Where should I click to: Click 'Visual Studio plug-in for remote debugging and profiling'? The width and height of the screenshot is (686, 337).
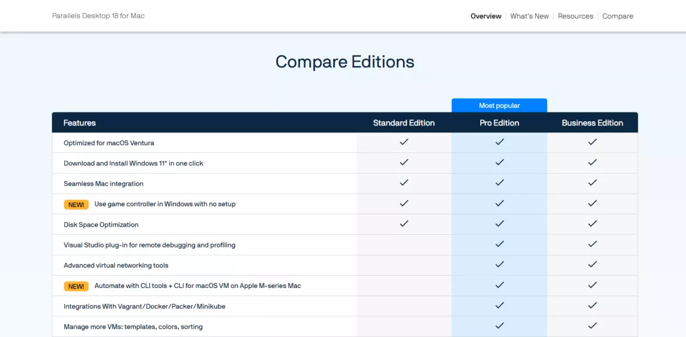[x=149, y=245]
